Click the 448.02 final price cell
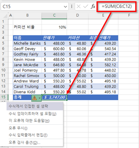The width and height of the screenshot is (139, 148). (103, 70)
